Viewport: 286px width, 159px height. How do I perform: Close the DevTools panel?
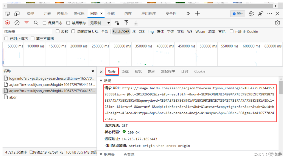point(278,14)
